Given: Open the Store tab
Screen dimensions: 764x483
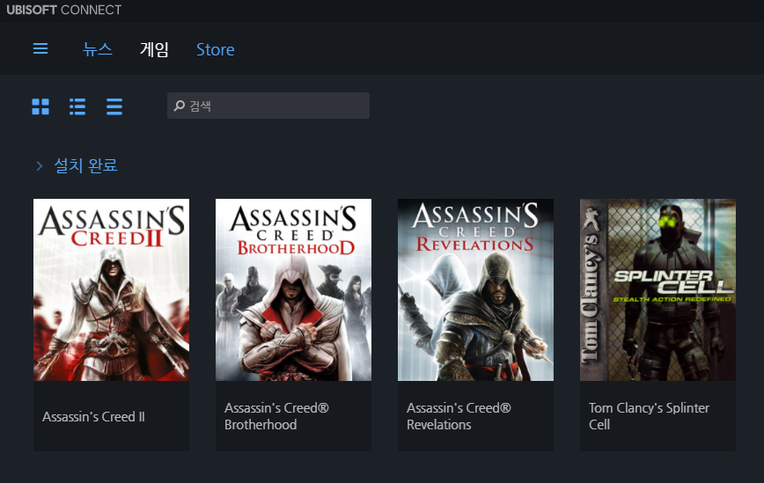Looking at the screenshot, I should coord(216,49).
